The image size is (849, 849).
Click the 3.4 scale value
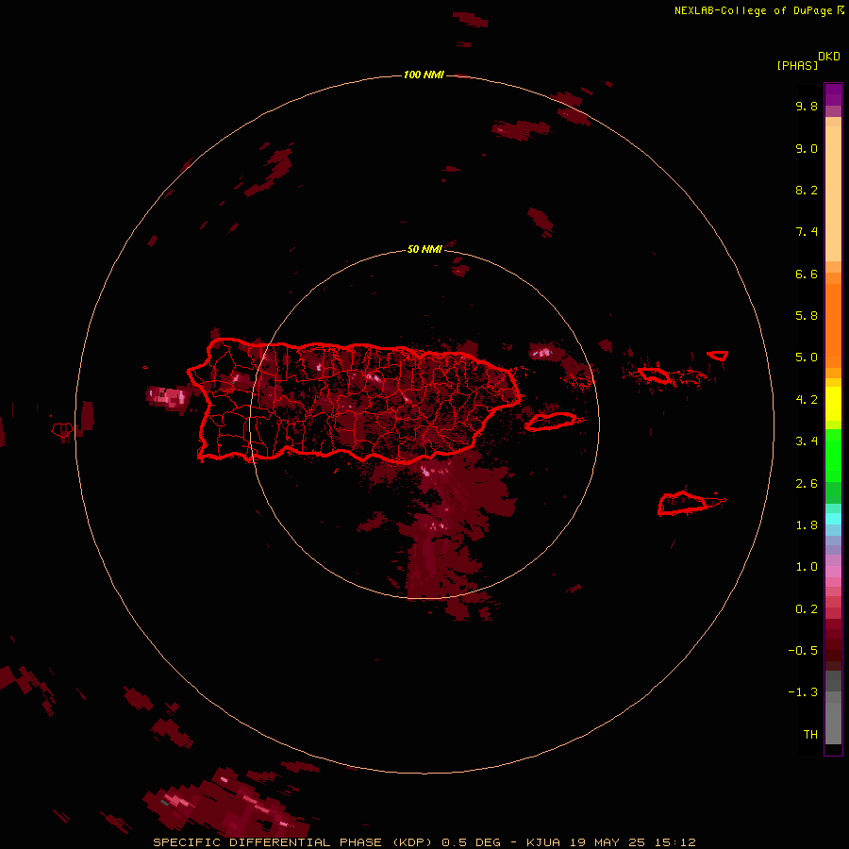807,441
